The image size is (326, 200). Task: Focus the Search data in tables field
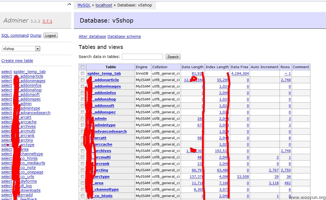coord(142,57)
